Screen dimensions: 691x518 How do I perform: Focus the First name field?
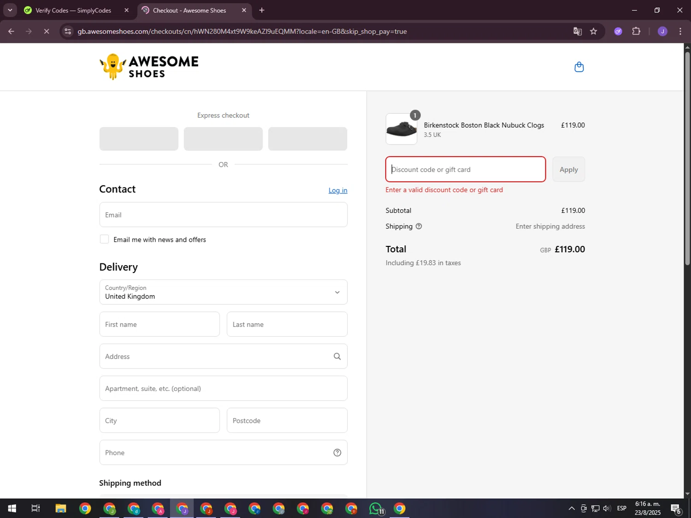pyautogui.click(x=159, y=324)
